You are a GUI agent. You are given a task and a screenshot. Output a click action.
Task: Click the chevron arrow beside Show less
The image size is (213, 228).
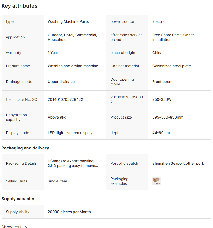pos(25,227)
